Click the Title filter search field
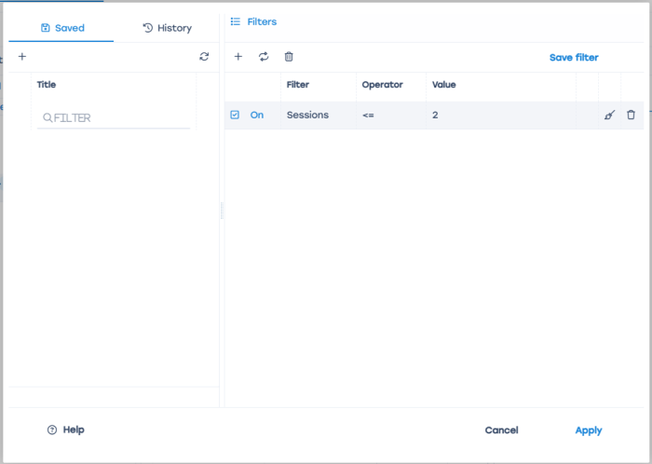 pyautogui.click(x=116, y=118)
